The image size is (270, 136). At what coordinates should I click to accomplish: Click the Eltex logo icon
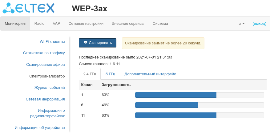tap(8, 8)
